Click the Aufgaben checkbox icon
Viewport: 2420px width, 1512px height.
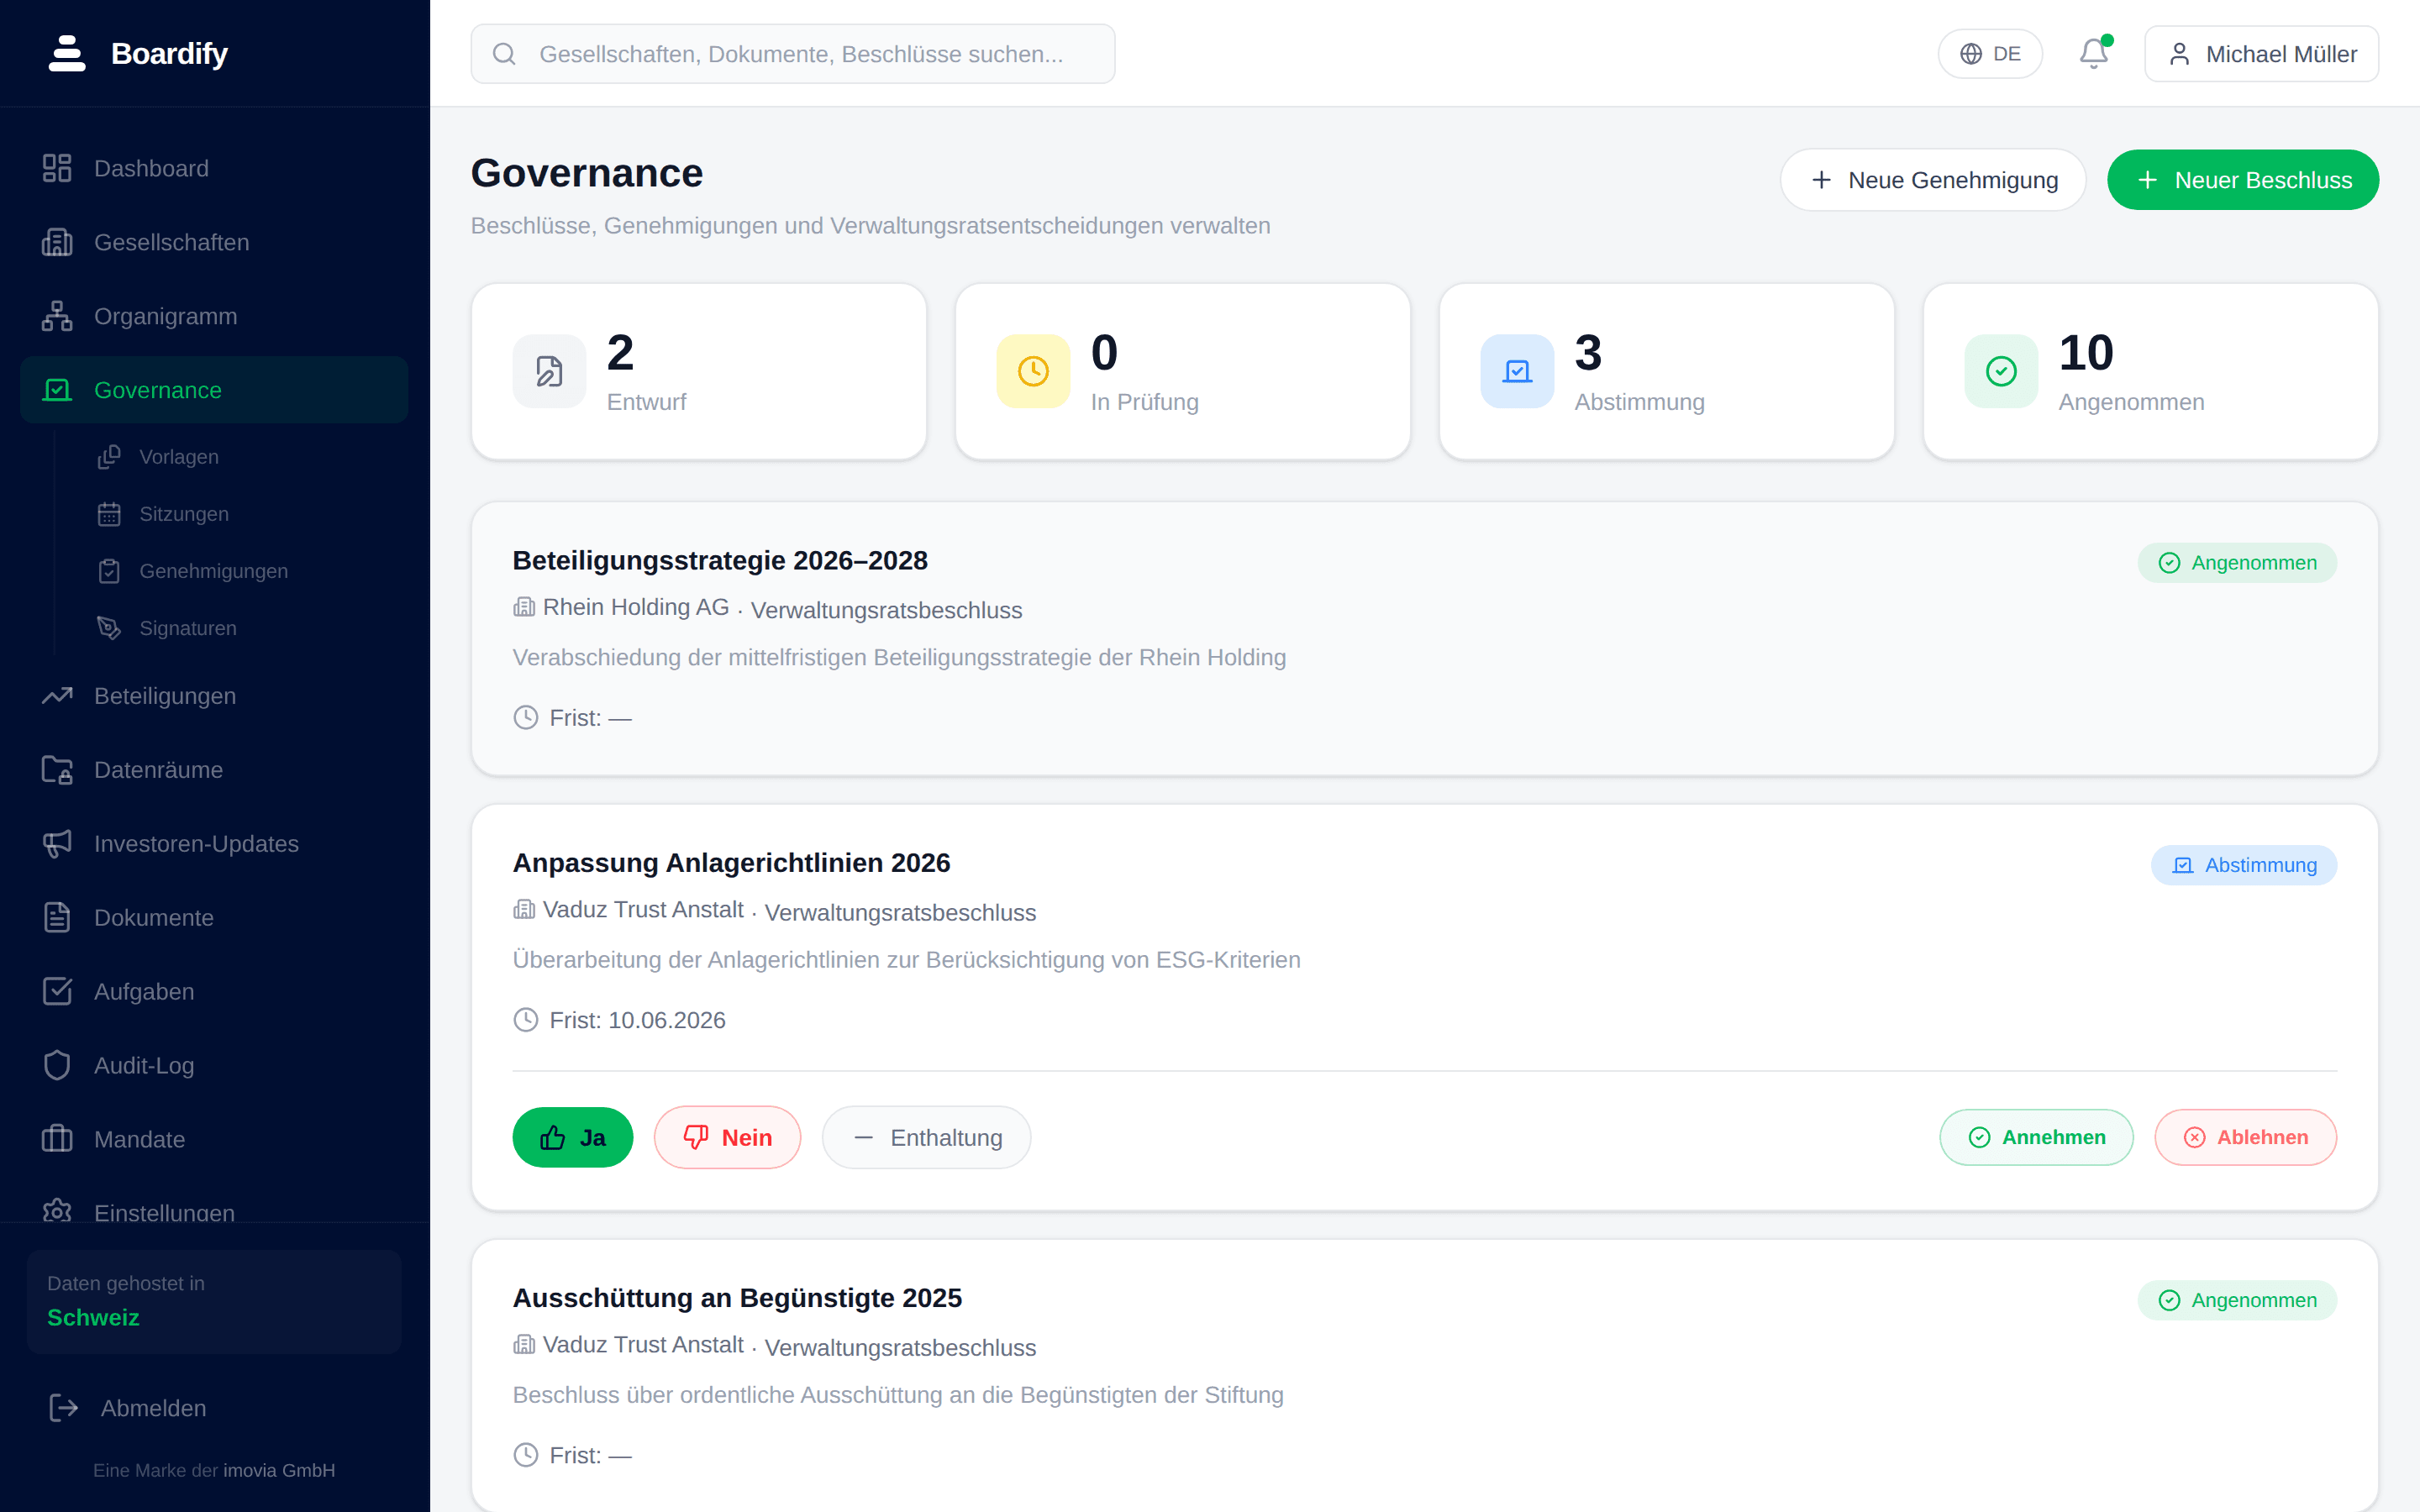point(57,992)
